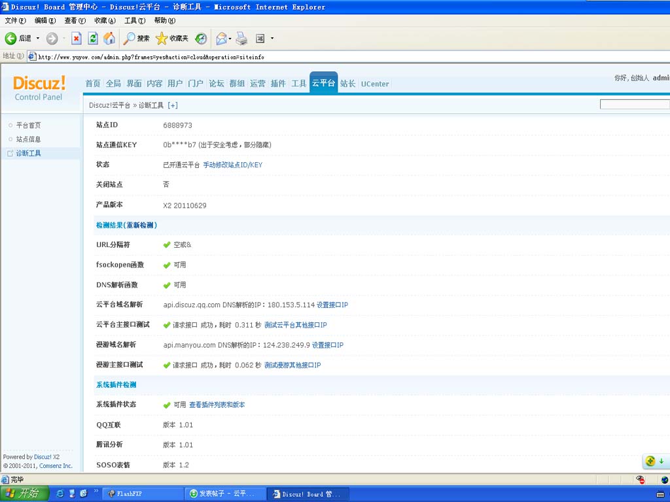Open the Mail icon dropdown arrow
Screen dimensions: 670x502
230,39
